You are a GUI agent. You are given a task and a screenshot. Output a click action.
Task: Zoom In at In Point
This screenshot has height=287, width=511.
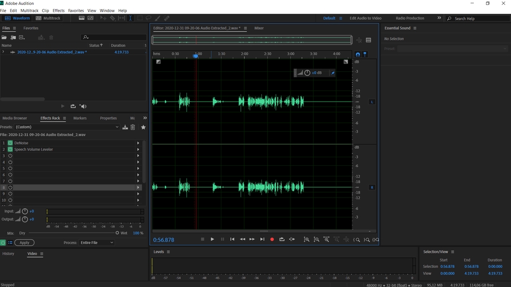pos(357,240)
